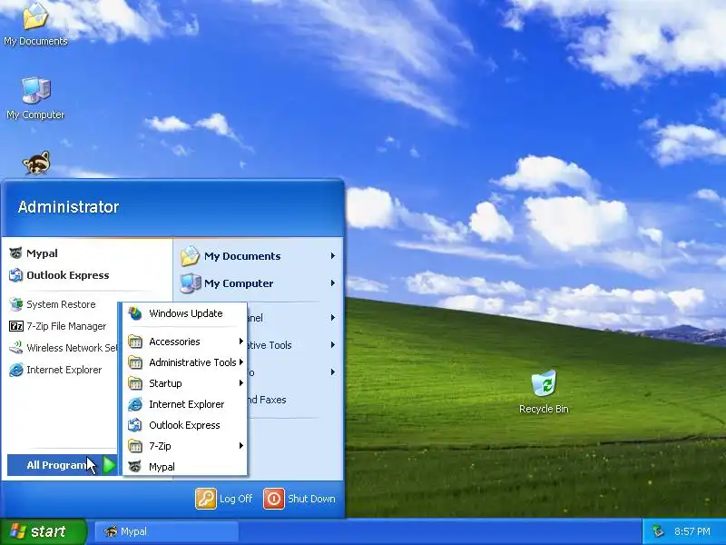The image size is (726, 545).
Task: Click the Windows Update globe icon
Action: click(134, 313)
